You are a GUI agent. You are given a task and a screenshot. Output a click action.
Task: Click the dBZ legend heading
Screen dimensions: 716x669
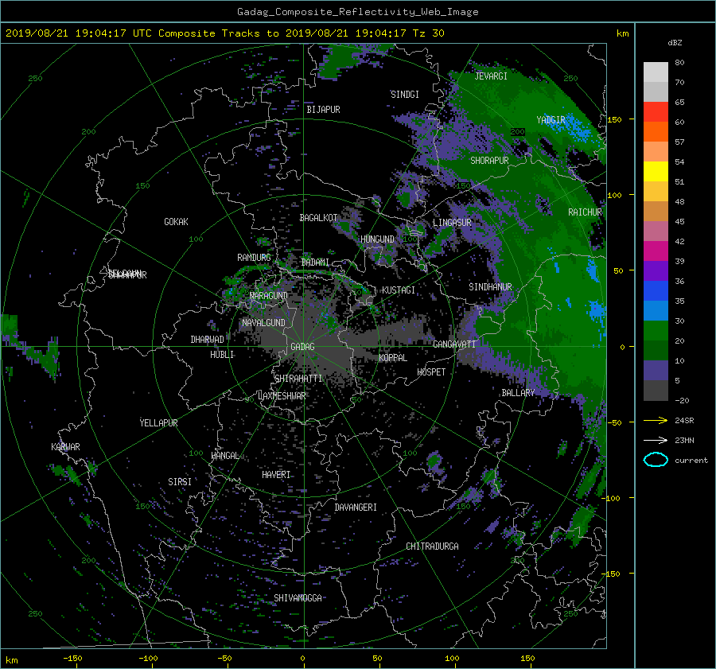675,42
